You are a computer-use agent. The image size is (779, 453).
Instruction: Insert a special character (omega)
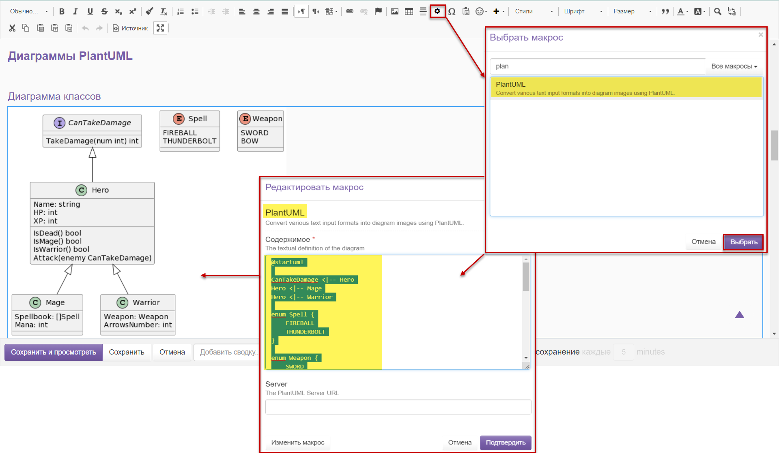pyautogui.click(x=452, y=11)
